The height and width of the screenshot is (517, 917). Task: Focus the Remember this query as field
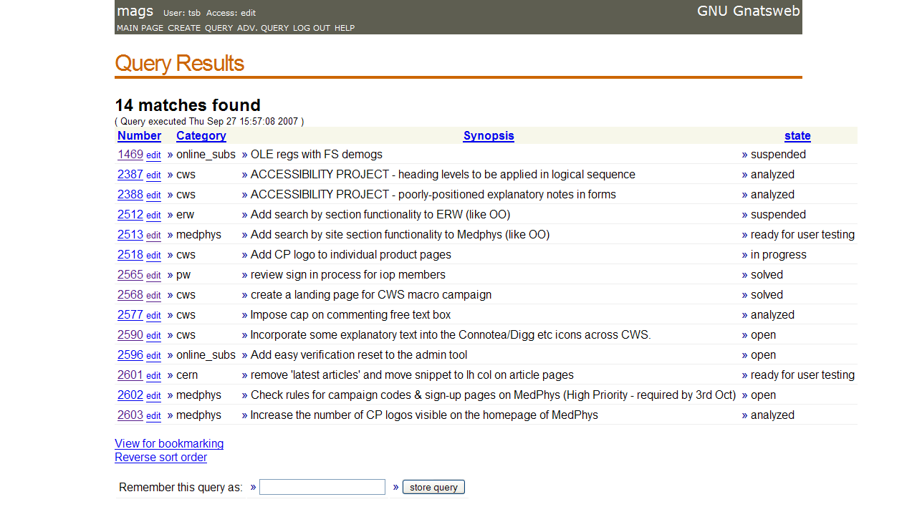click(x=322, y=487)
